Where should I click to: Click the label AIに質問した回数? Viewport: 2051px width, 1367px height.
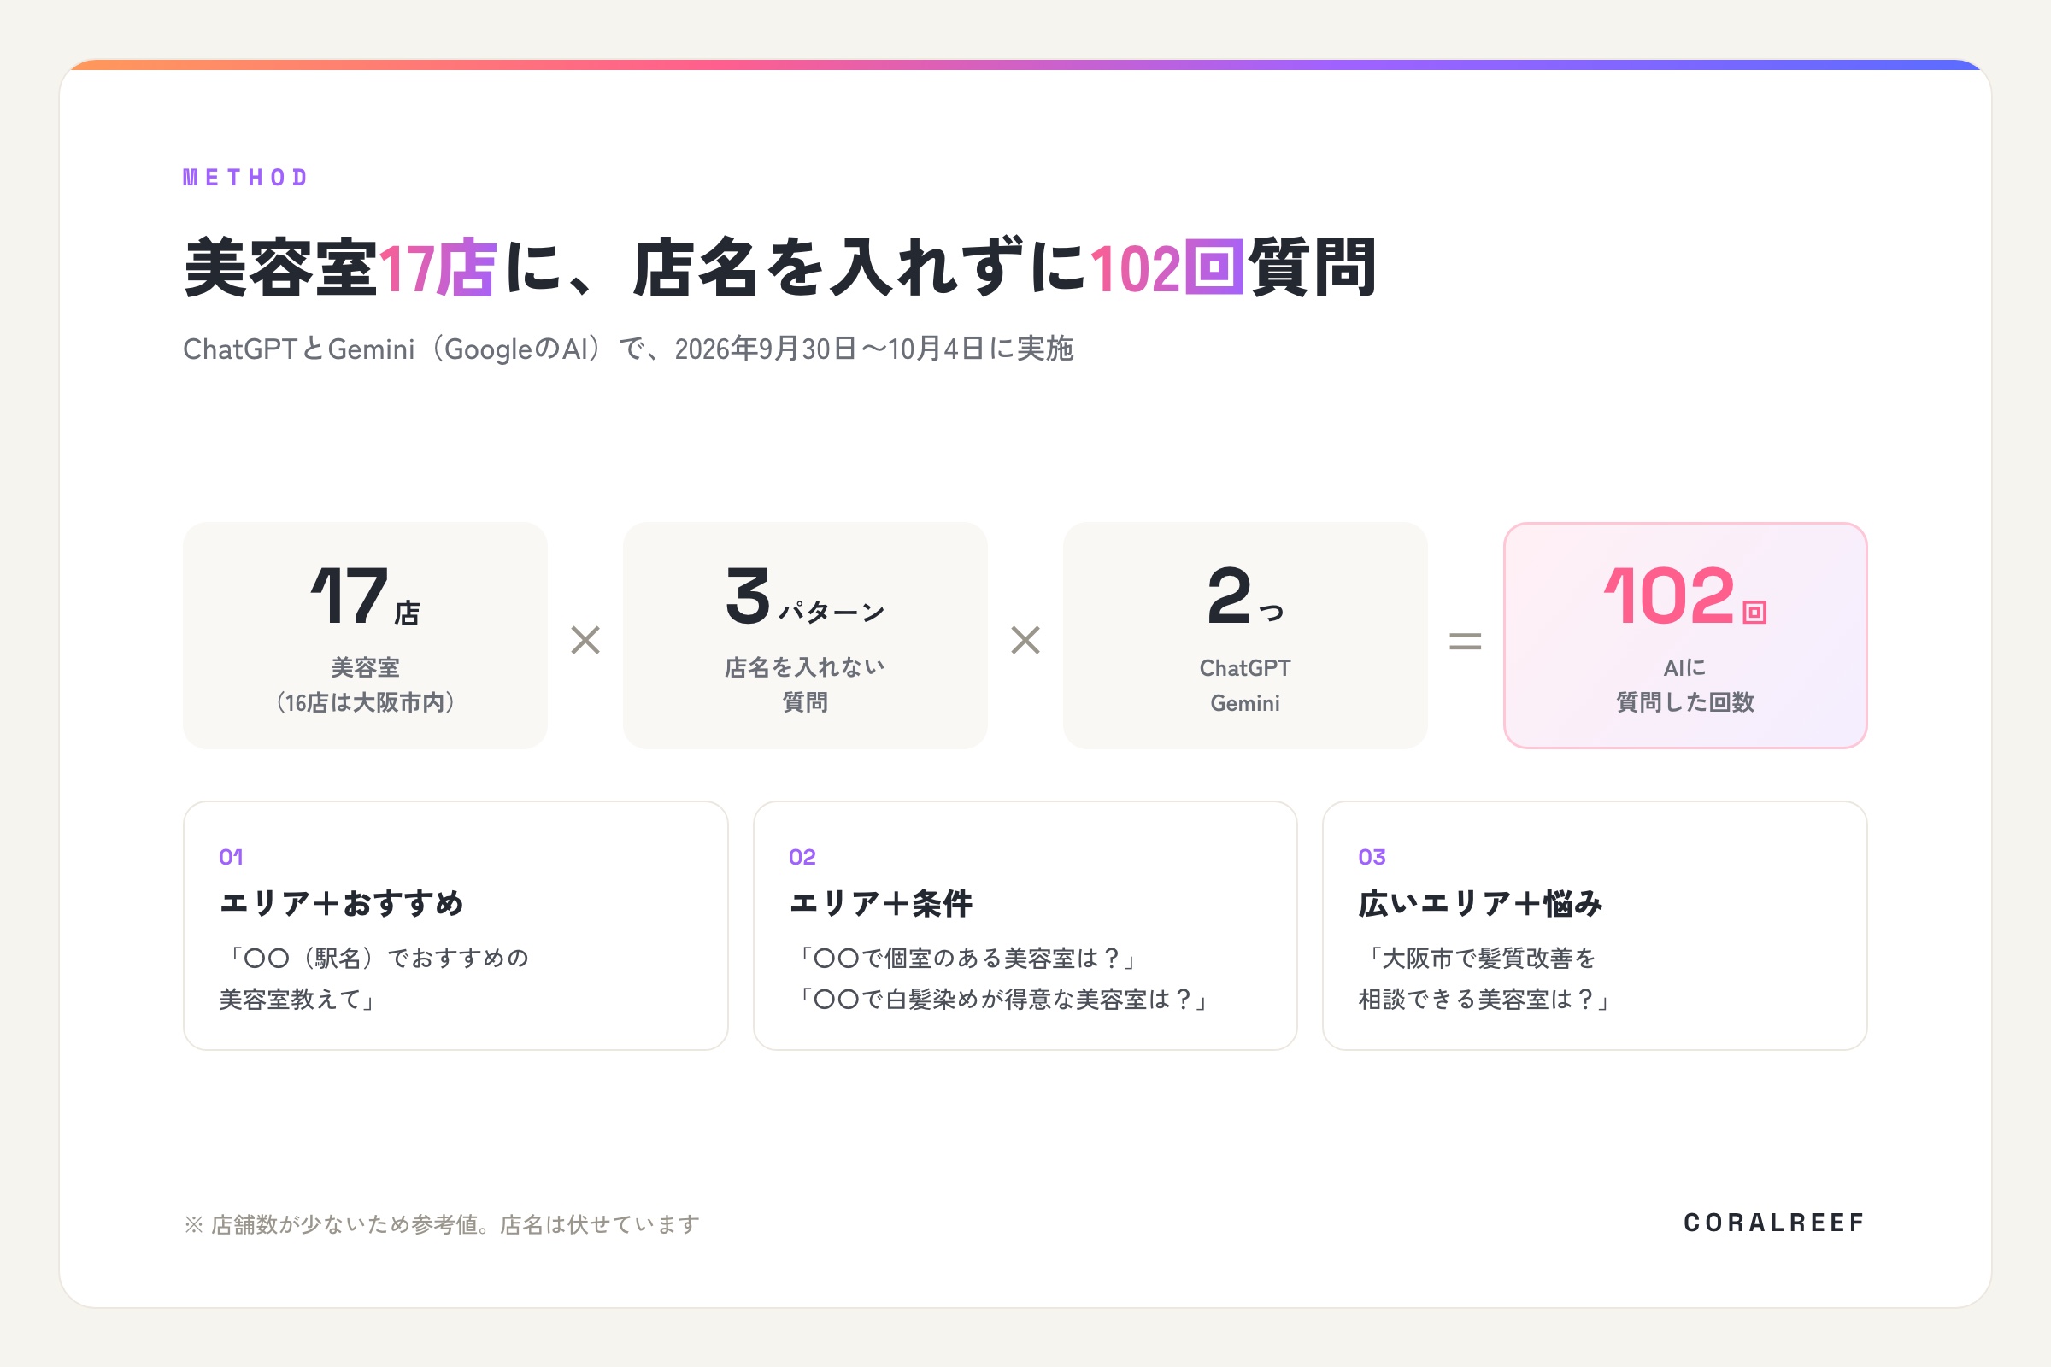point(1684,685)
